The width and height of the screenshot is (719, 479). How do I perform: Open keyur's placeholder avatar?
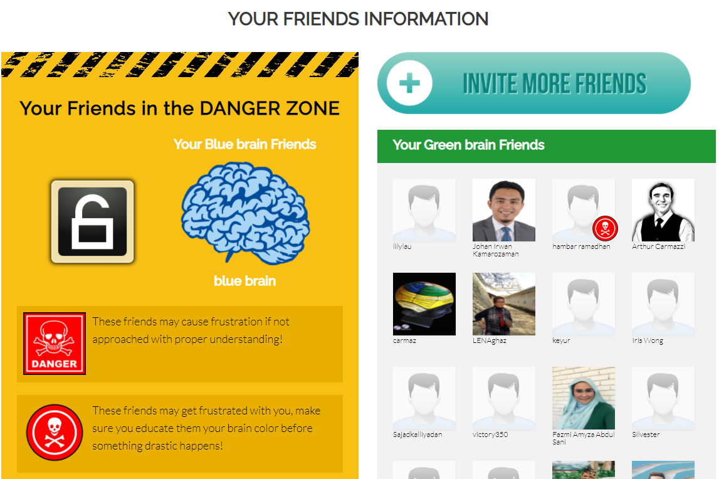point(583,304)
